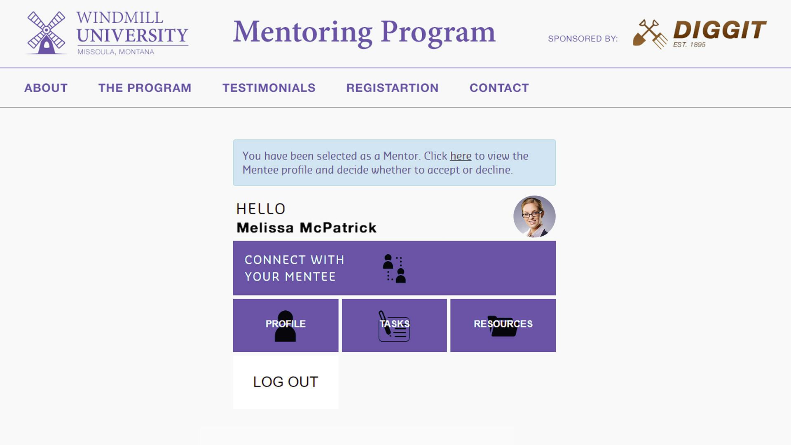Click the here link to view Mentee profile

[x=460, y=156]
